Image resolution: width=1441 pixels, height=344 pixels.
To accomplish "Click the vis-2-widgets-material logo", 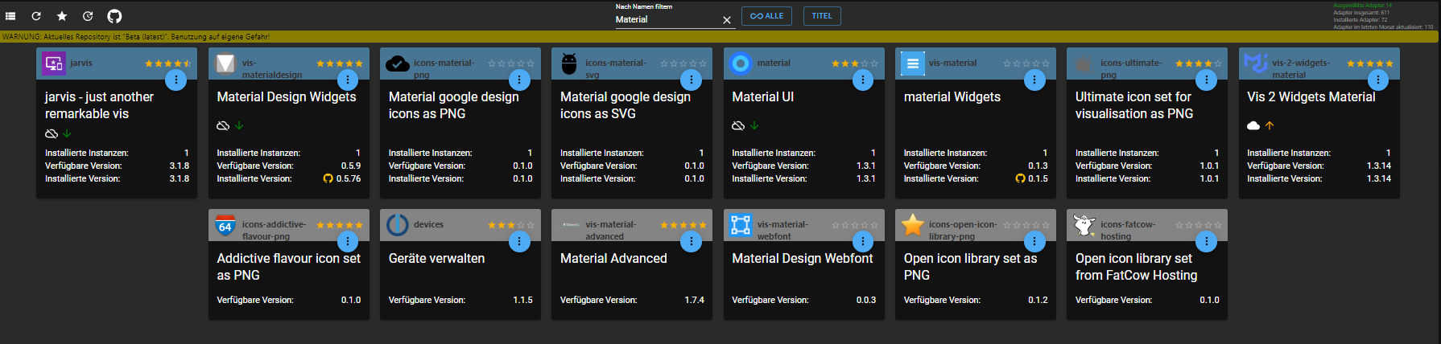I will coord(1256,63).
